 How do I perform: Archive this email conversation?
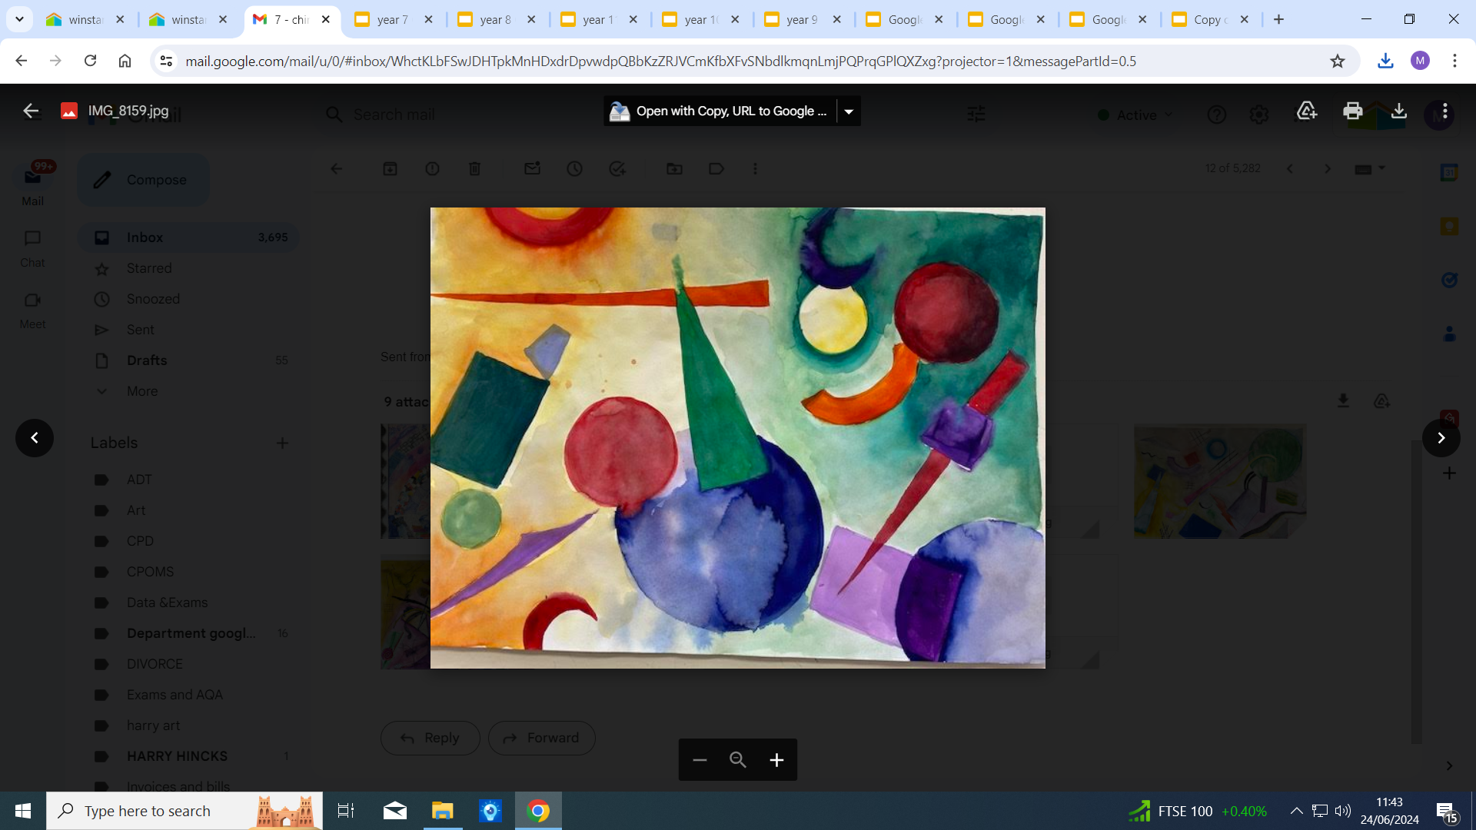(x=391, y=168)
